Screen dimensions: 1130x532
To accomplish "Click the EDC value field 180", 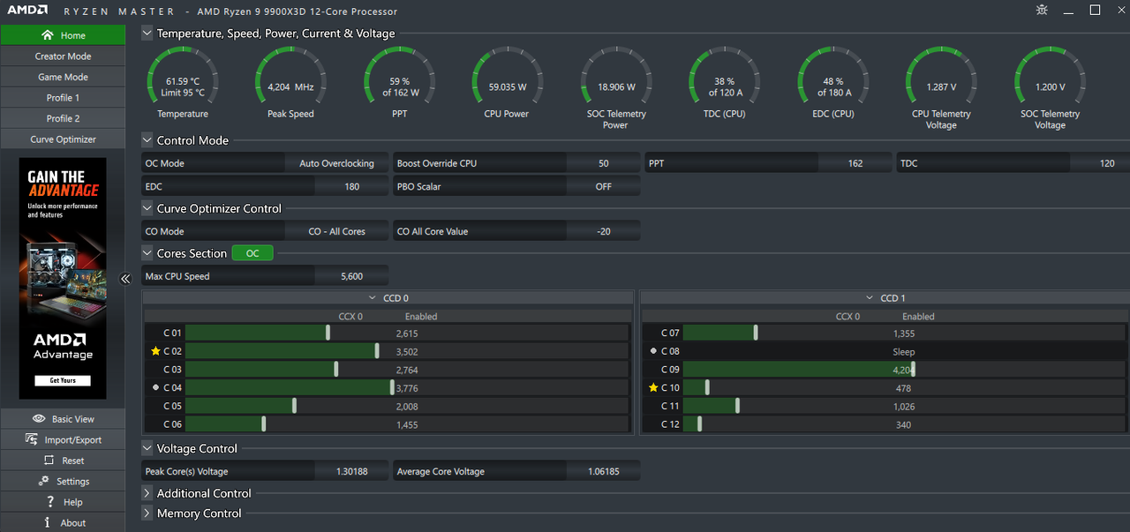I will point(351,186).
